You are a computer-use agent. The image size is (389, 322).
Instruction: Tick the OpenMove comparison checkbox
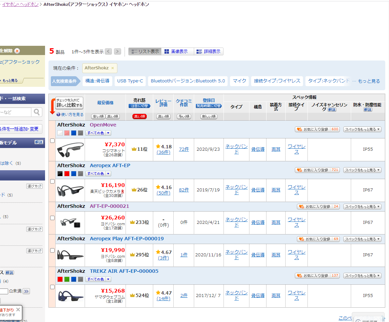[x=52, y=140]
